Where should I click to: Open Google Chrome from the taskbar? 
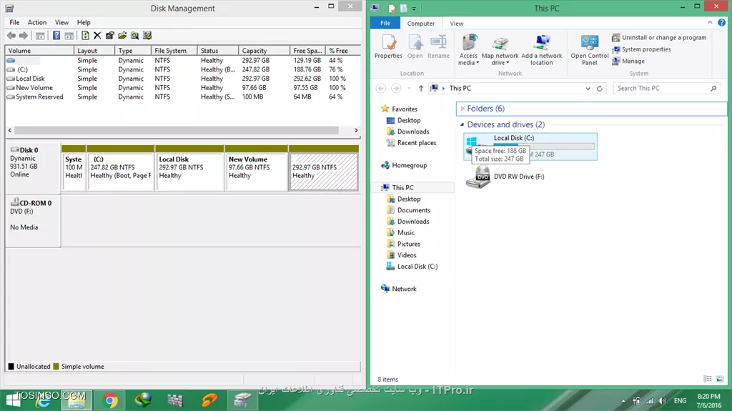[x=110, y=400]
